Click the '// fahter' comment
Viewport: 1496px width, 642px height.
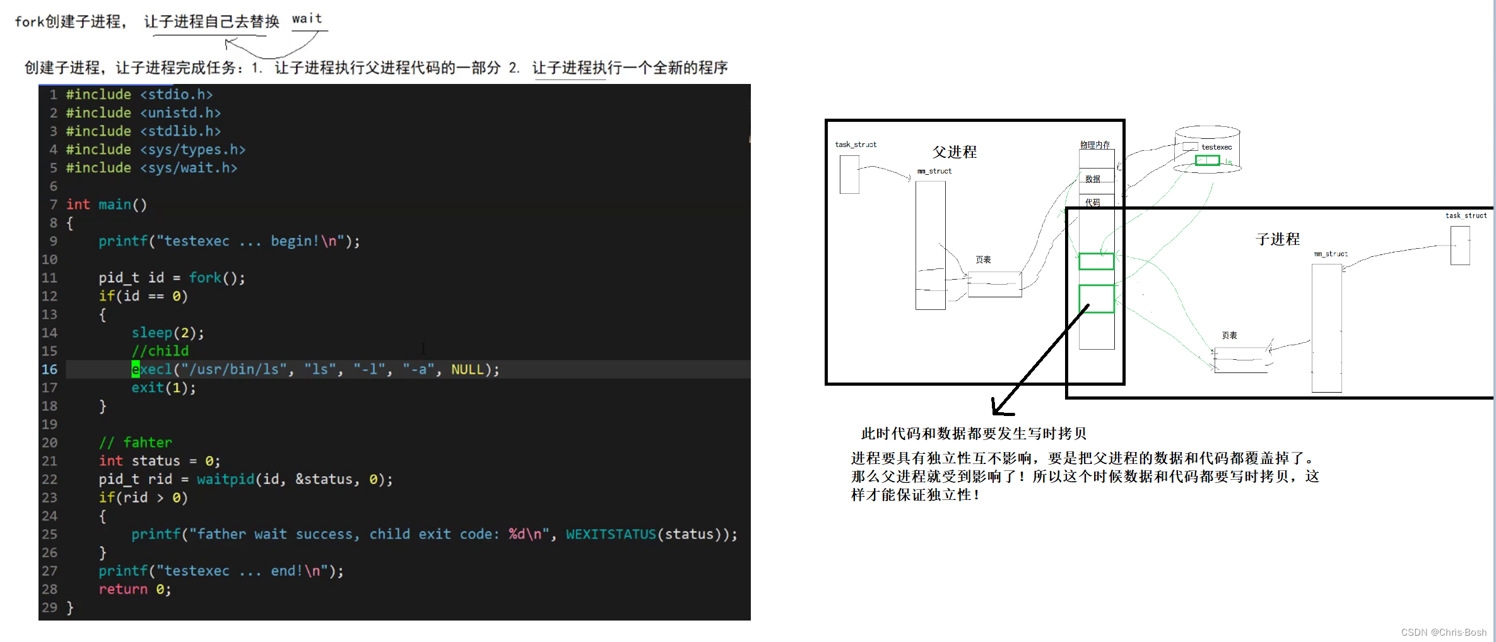135,442
